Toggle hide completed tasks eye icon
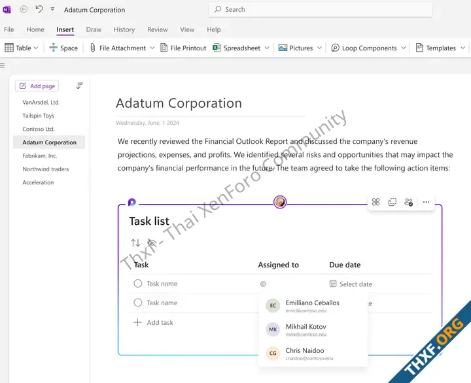The image size is (471, 383). pos(152,242)
